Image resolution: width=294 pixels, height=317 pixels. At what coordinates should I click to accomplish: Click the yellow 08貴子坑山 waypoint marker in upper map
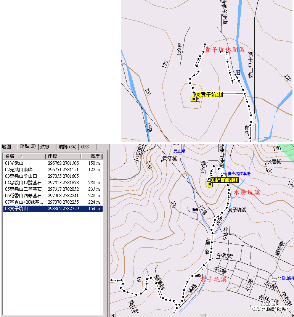[x=194, y=99]
